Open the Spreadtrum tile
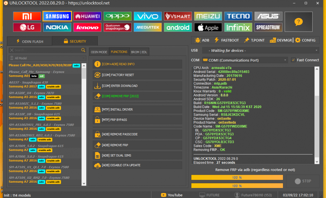This screenshot has width=326, height=198. (x=268, y=27)
